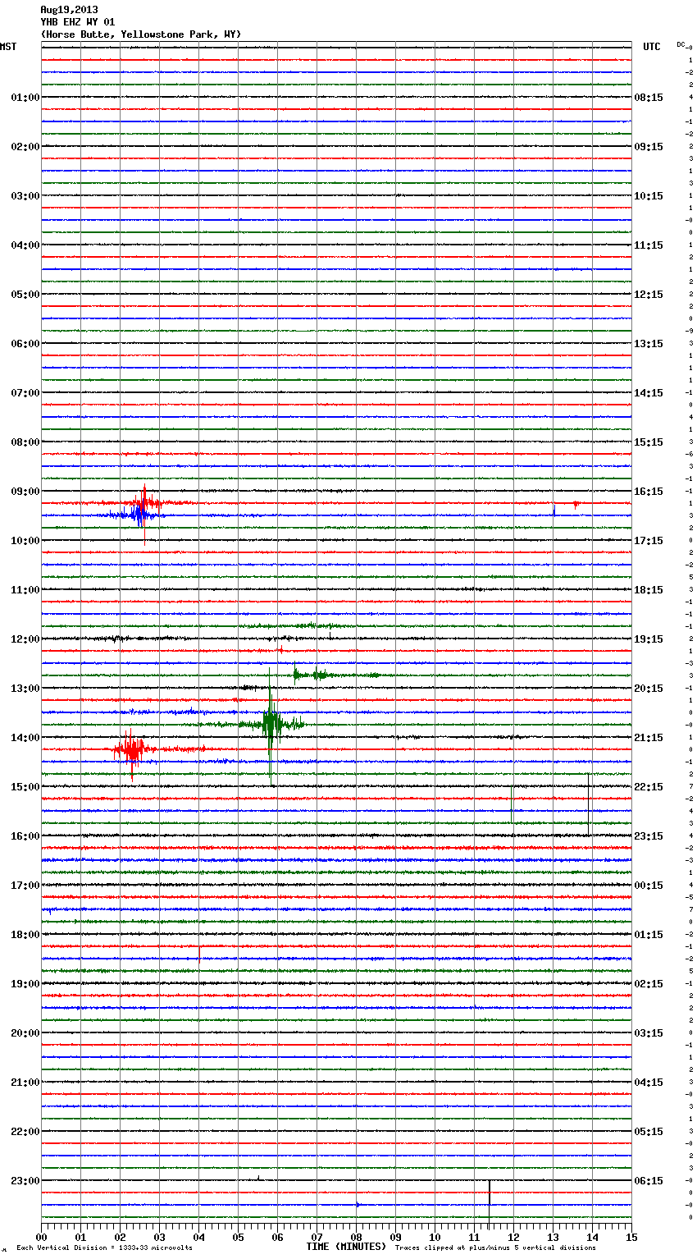Click the "13:00" MST hour label
The height and width of the screenshot is (1259, 697).
25,689
